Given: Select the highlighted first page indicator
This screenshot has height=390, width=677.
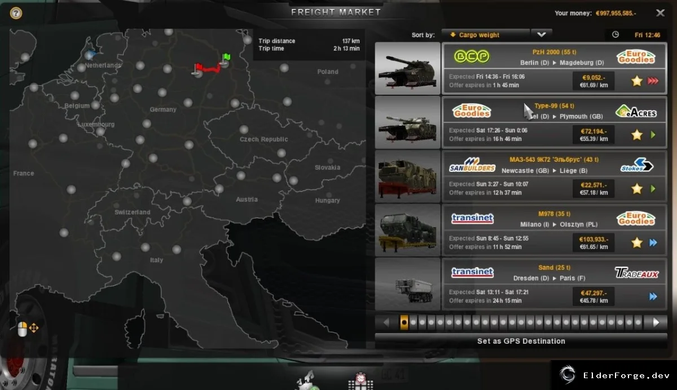Looking at the screenshot, I should (404, 322).
